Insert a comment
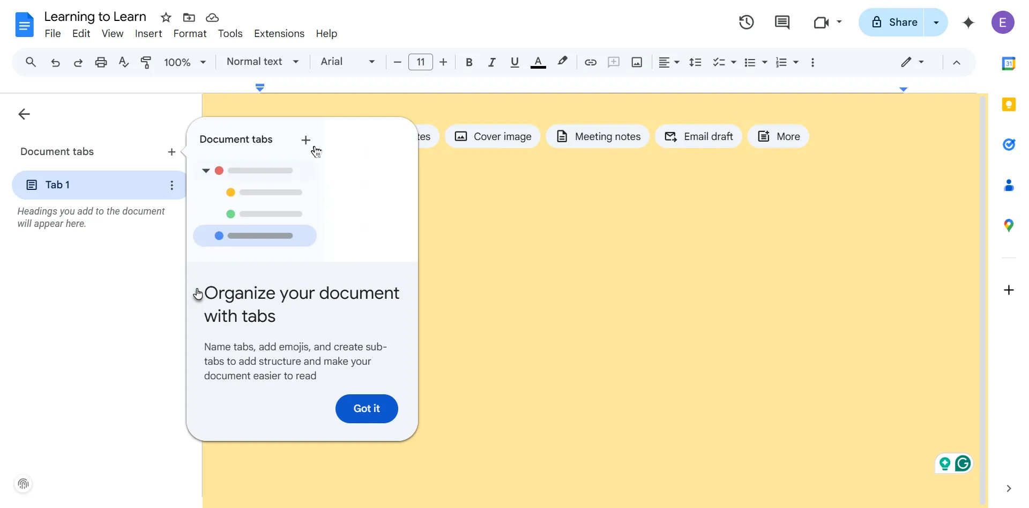The image size is (1029, 508). coord(614,62)
